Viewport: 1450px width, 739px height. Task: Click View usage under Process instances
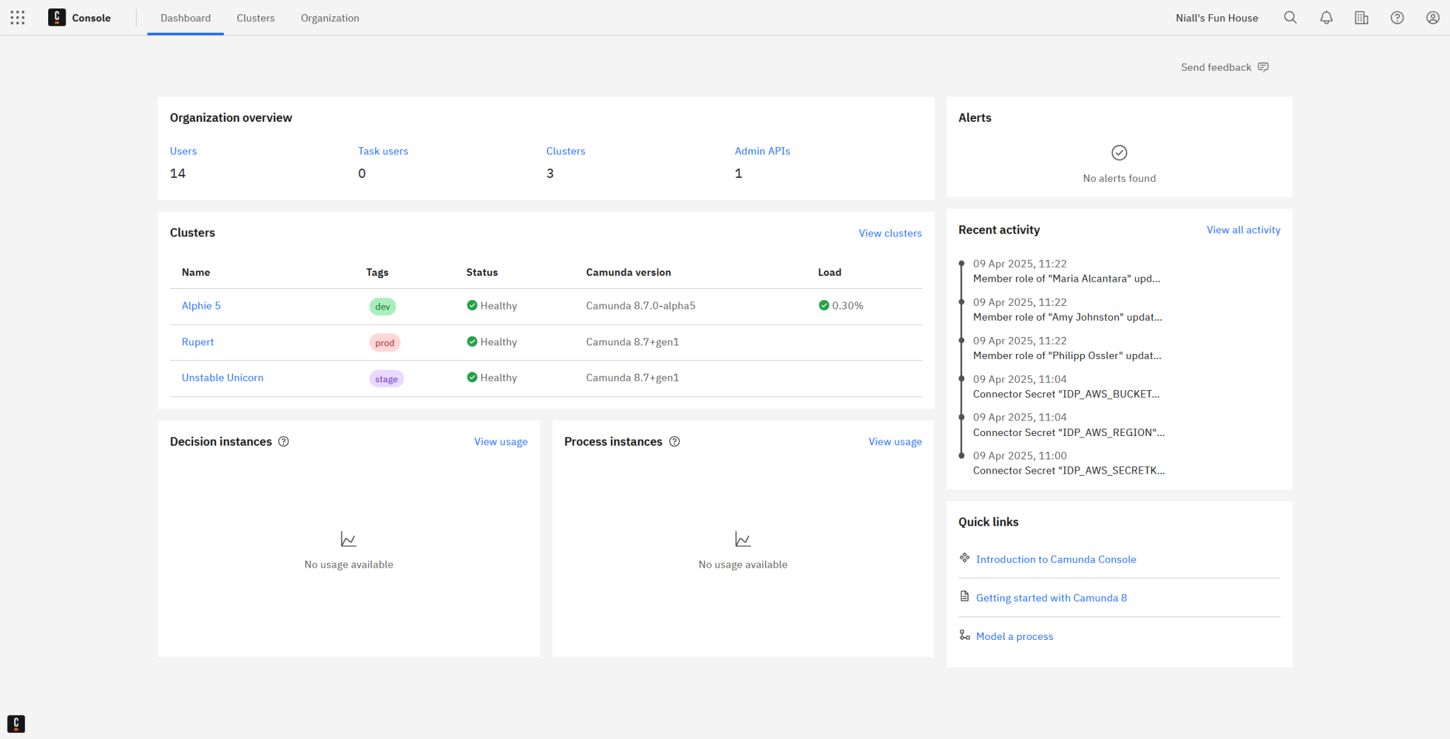tap(894, 441)
